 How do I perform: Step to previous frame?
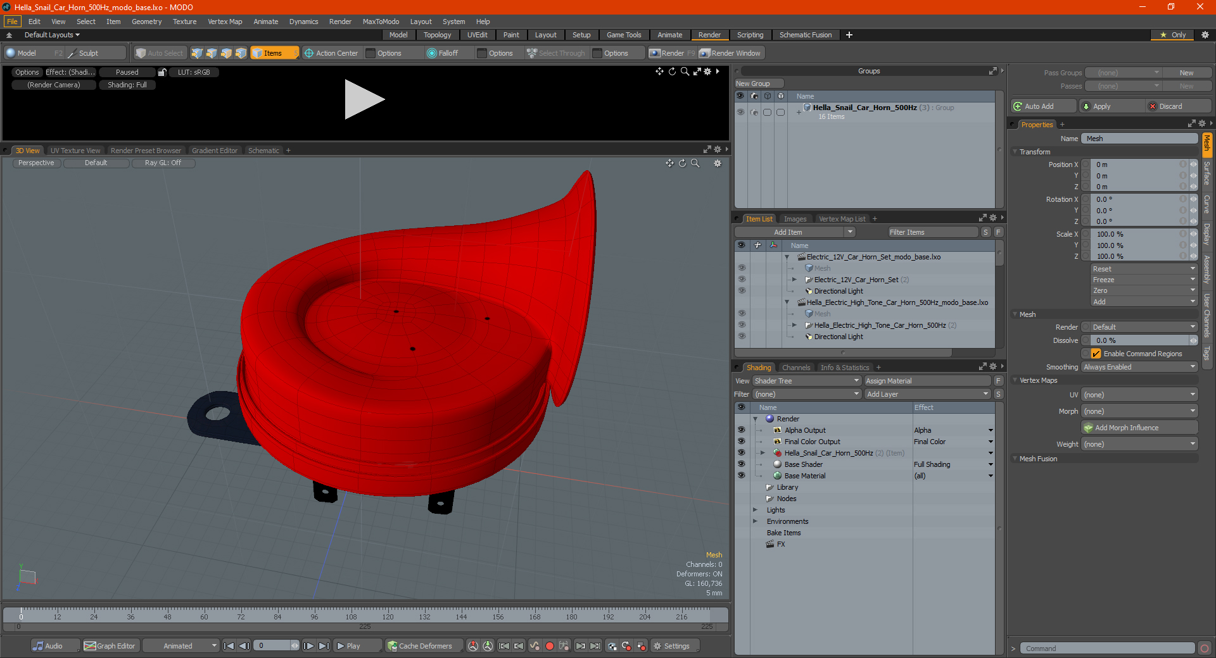244,646
